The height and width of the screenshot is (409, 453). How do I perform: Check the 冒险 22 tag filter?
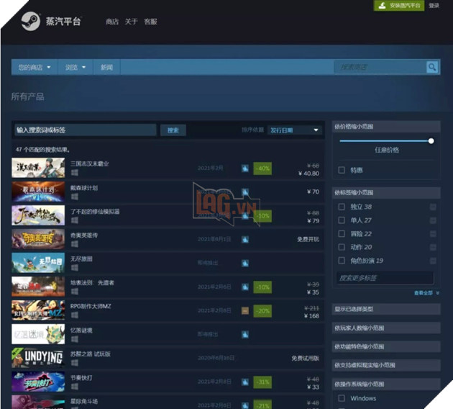coord(342,234)
